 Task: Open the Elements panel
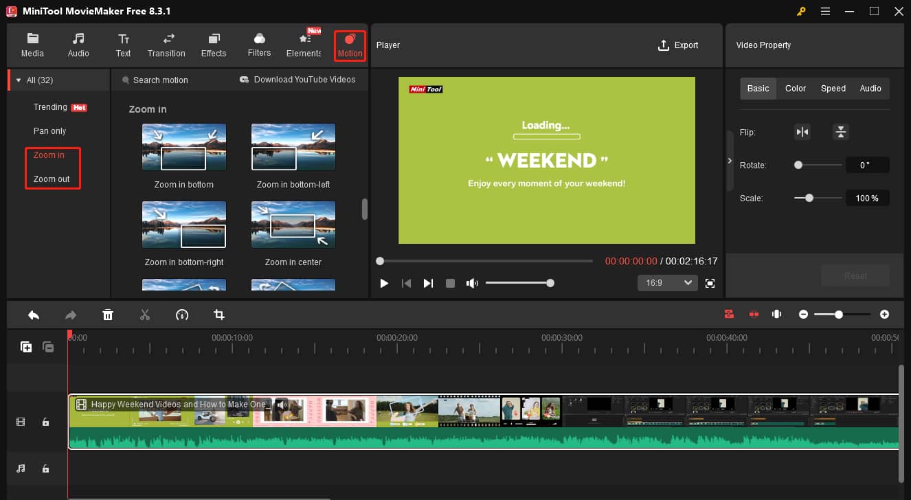click(x=303, y=45)
